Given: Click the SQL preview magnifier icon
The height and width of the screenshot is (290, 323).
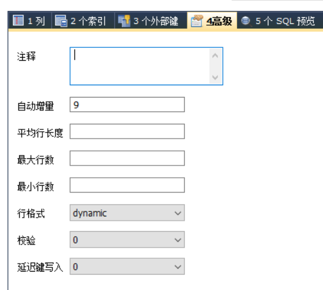Looking at the screenshot, I should click(246, 21).
